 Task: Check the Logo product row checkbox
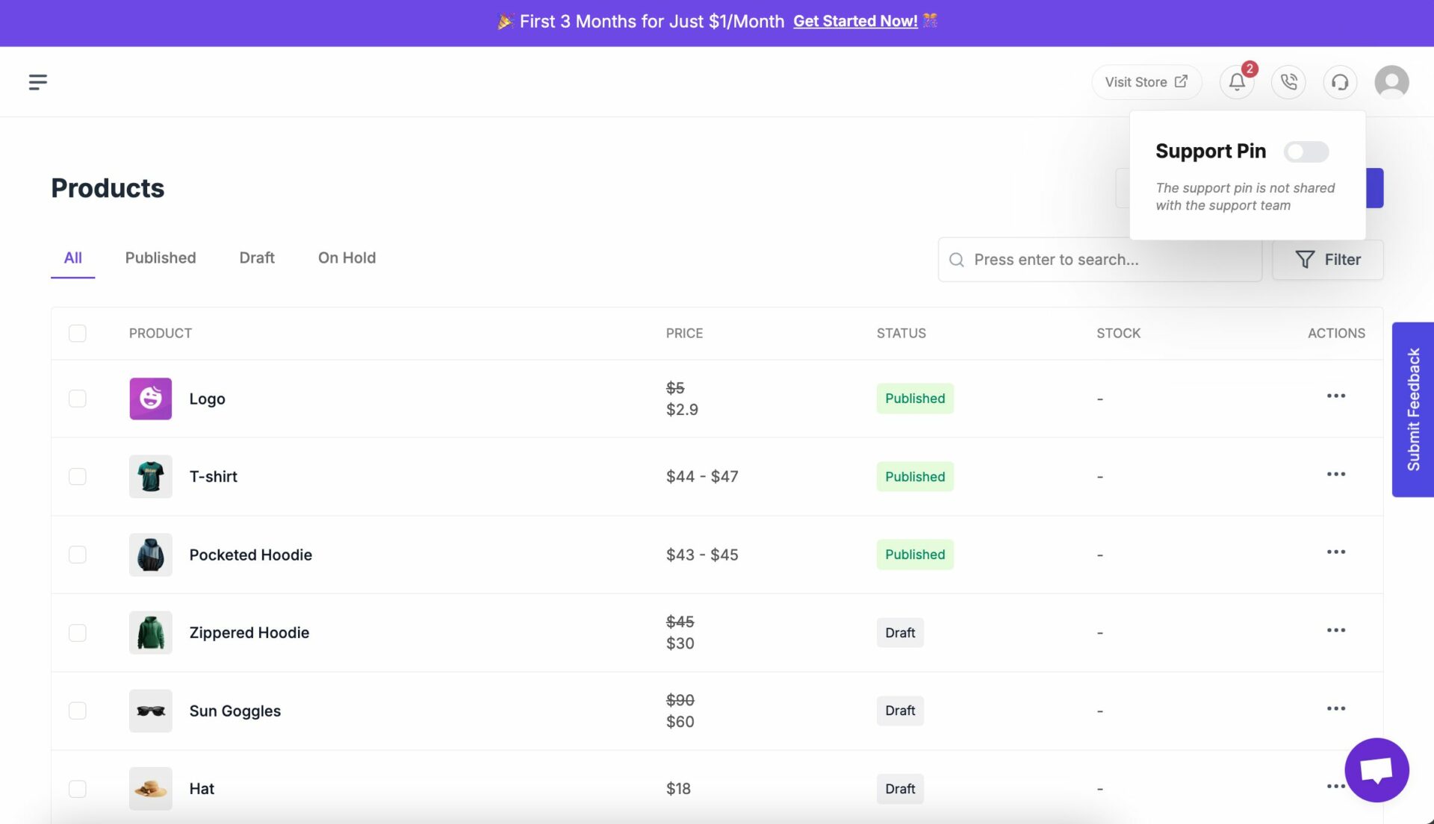(x=77, y=398)
